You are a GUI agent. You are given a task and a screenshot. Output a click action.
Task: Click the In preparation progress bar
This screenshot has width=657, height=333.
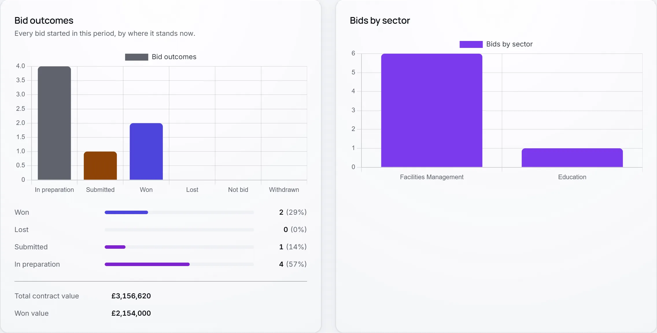pos(179,264)
